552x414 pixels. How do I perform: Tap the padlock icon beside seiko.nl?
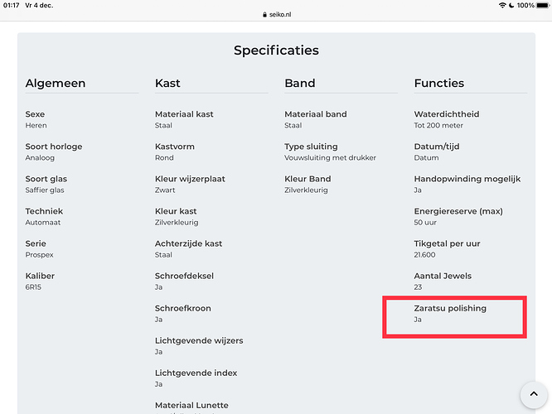[263, 14]
